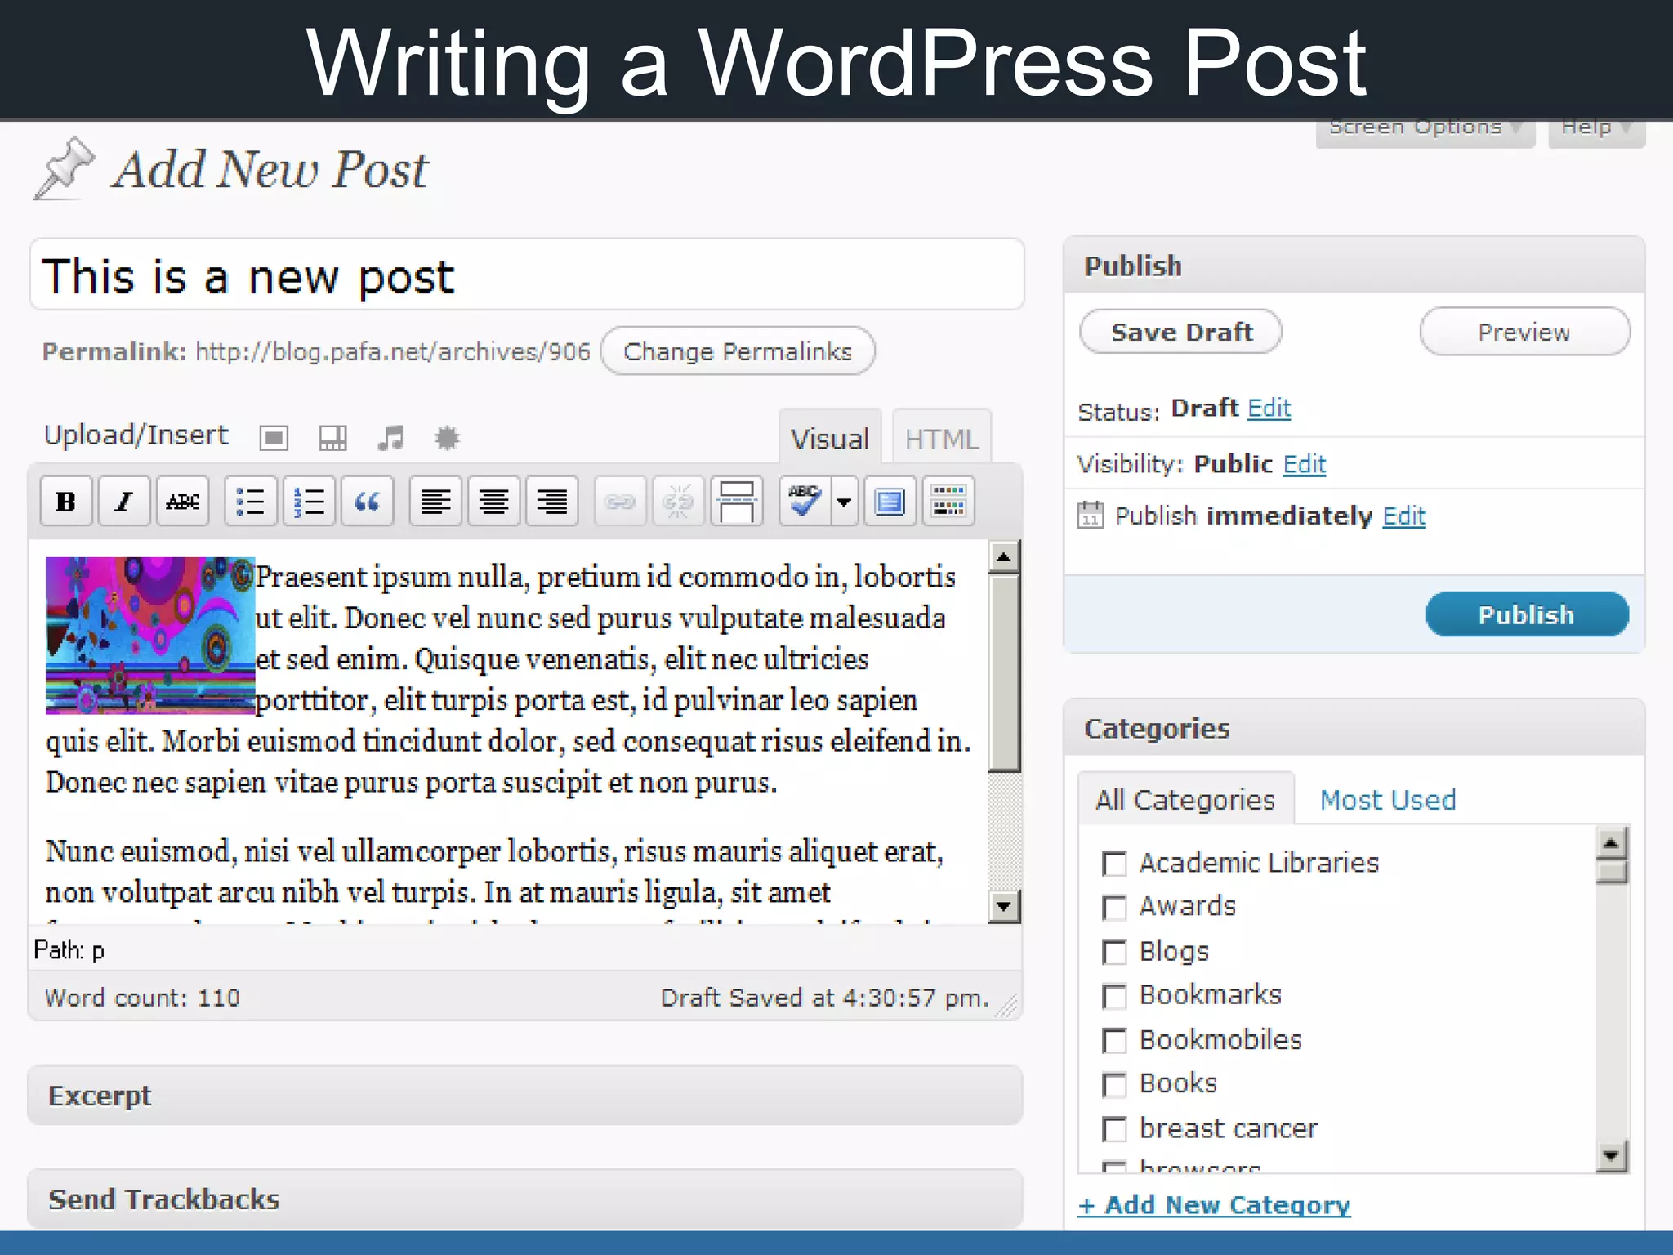Edit the Publish immediately schedule
This screenshot has width=1673, height=1255.
click(x=1404, y=516)
